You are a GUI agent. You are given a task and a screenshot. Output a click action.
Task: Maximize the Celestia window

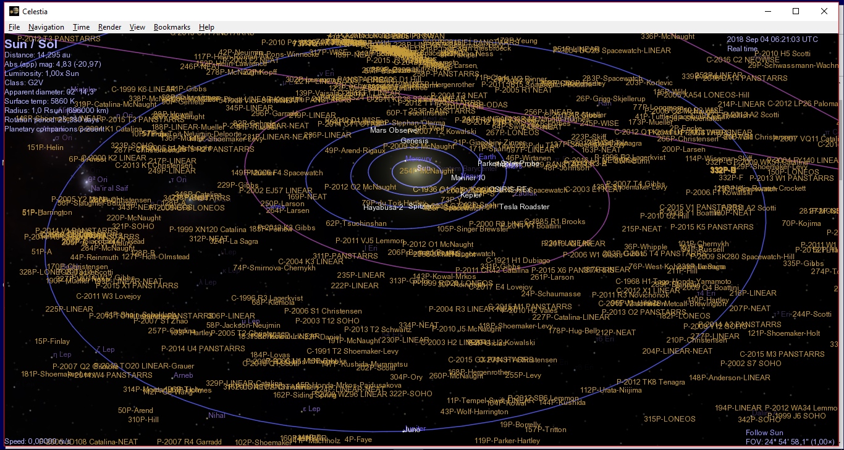click(796, 11)
